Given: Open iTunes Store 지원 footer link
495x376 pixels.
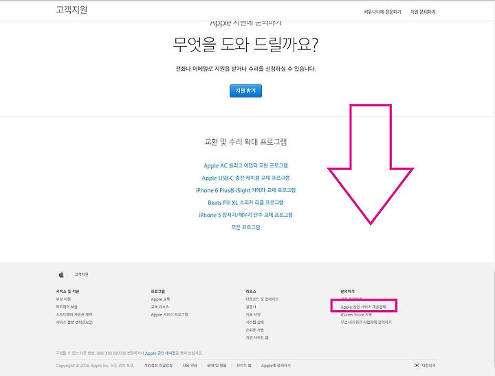Looking at the screenshot, I should click(x=356, y=314).
